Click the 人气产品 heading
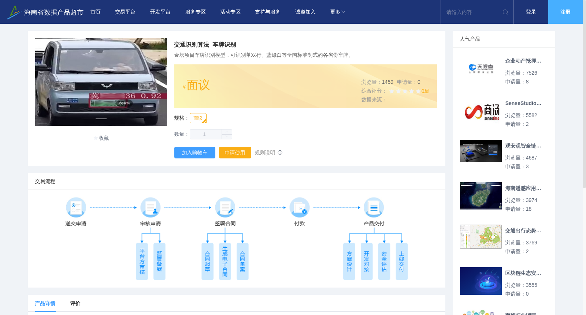This screenshot has height=315, width=586. pos(470,39)
